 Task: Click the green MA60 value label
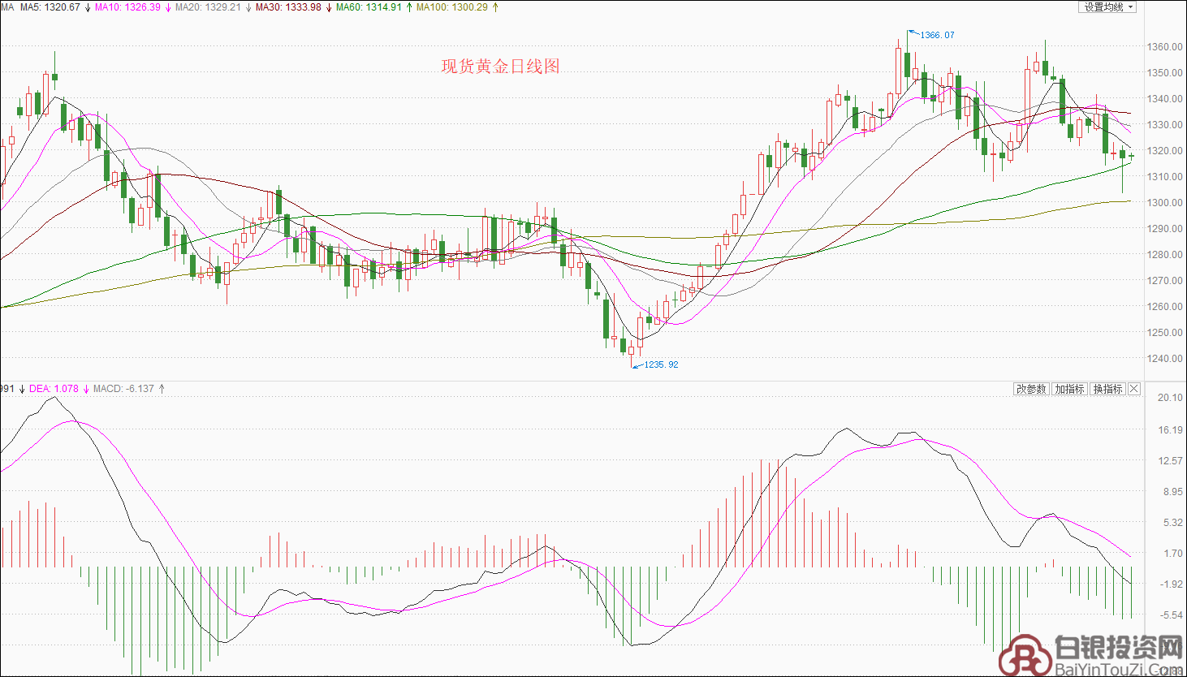(x=369, y=7)
